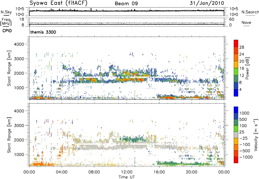Pick the yellow -100 to -25 Velocity segment

pyautogui.click(x=236, y=141)
